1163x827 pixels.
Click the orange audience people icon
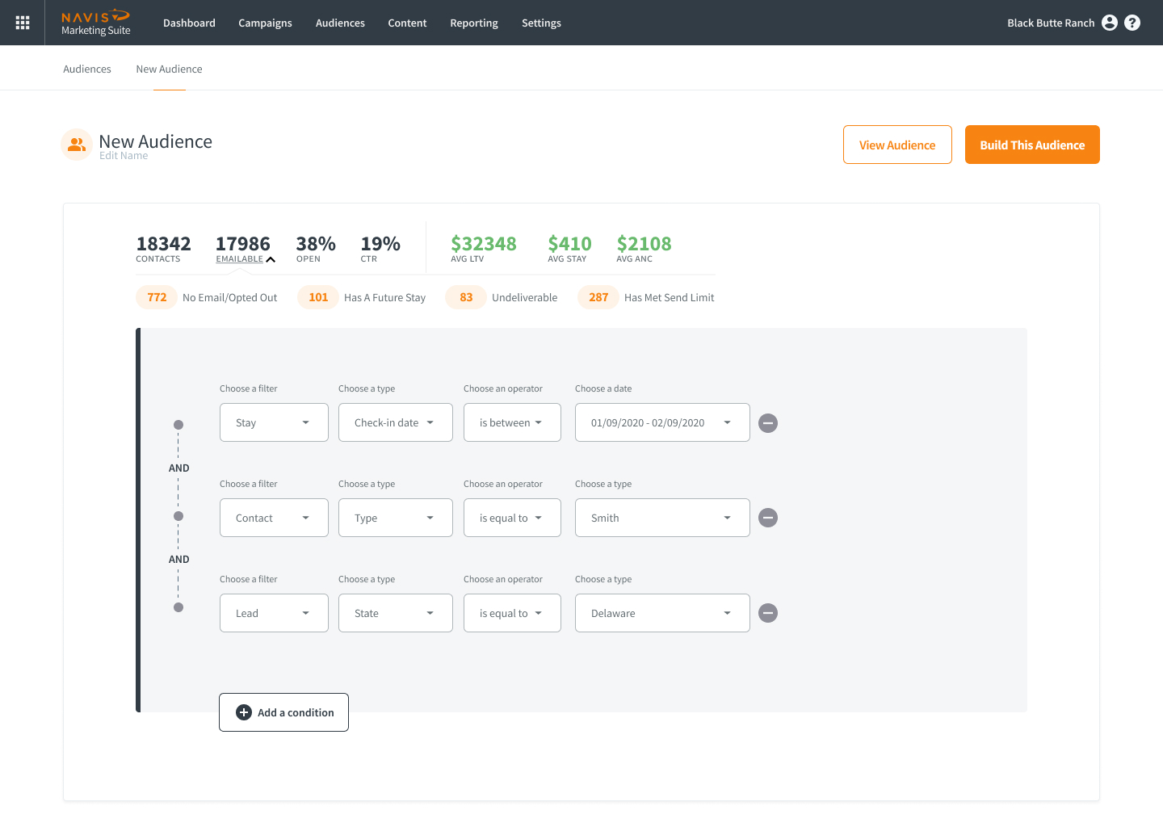[x=77, y=145]
